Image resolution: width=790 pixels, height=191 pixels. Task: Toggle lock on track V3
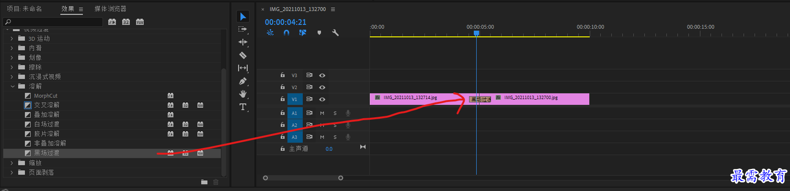tap(283, 75)
